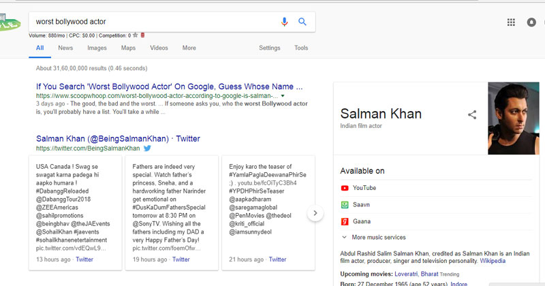Click the Salman Khan panel title
This screenshot has height=286, width=545.
(x=381, y=114)
